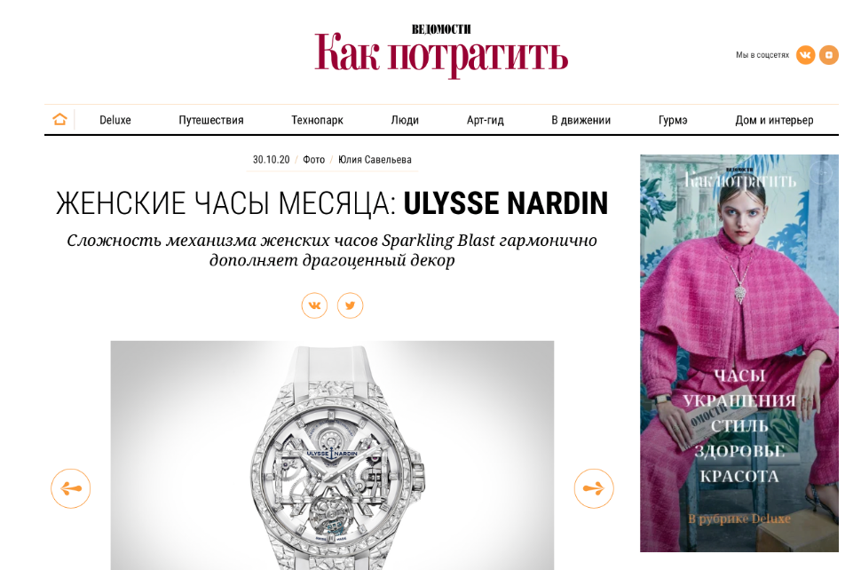Click the Ulysse Nardin watch photo

click(332, 455)
